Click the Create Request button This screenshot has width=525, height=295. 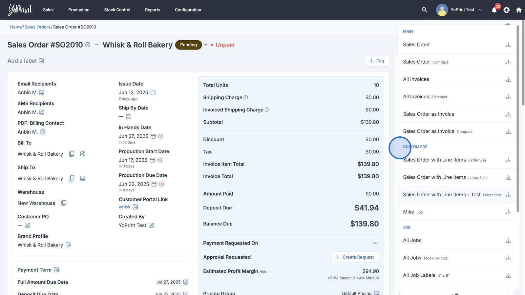pyautogui.click(x=355, y=257)
